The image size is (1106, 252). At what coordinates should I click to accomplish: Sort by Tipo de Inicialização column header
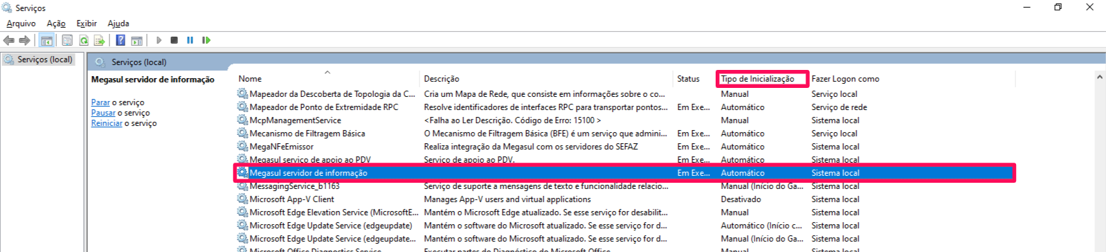(757, 79)
